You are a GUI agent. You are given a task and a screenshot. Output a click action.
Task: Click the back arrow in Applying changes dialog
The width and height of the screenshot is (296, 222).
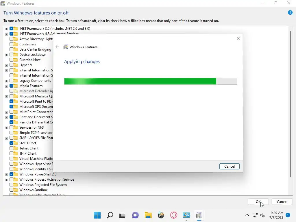tap(57, 47)
